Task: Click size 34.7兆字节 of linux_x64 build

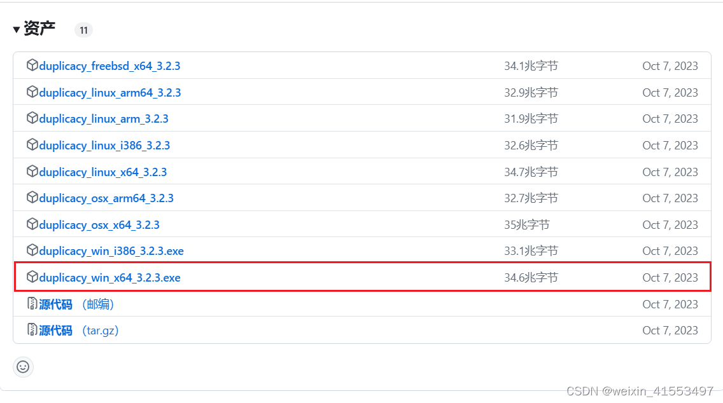Action: pyautogui.click(x=531, y=172)
